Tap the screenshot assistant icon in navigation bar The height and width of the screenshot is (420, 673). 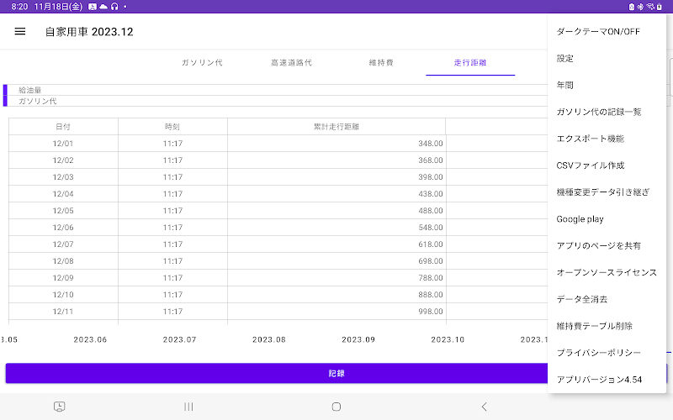[x=60, y=407]
